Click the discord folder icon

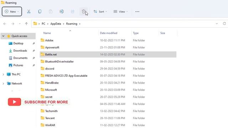42,68
